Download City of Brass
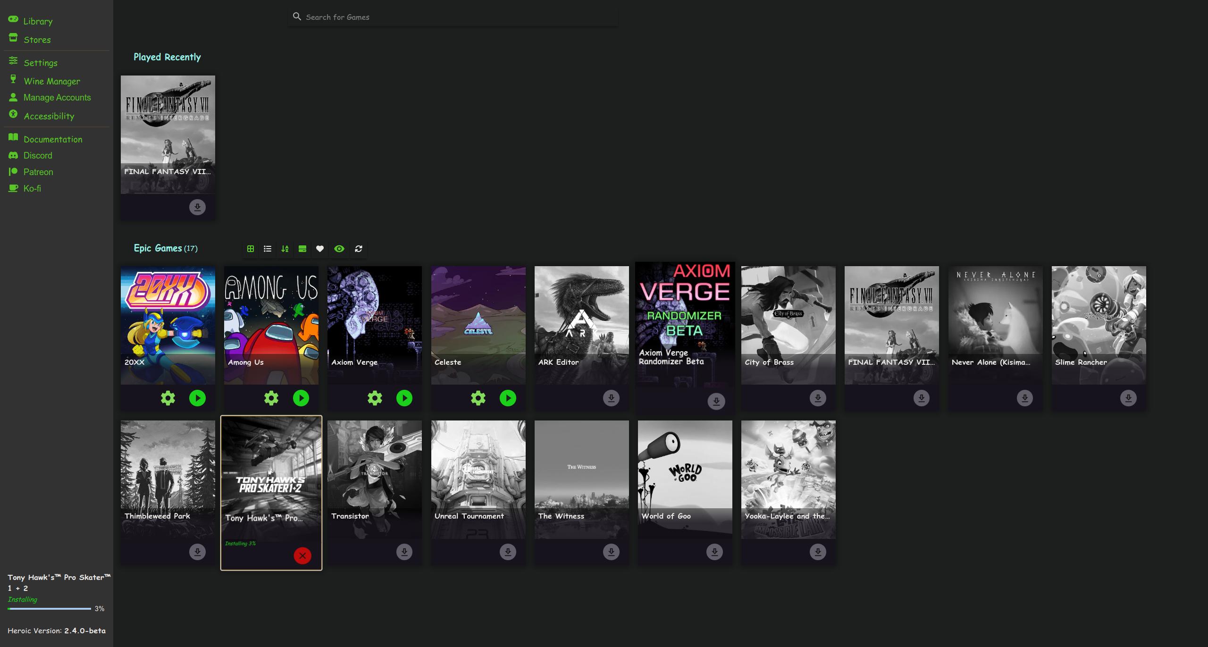This screenshot has width=1208, height=647. pyautogui.click(x=818, y=398)
